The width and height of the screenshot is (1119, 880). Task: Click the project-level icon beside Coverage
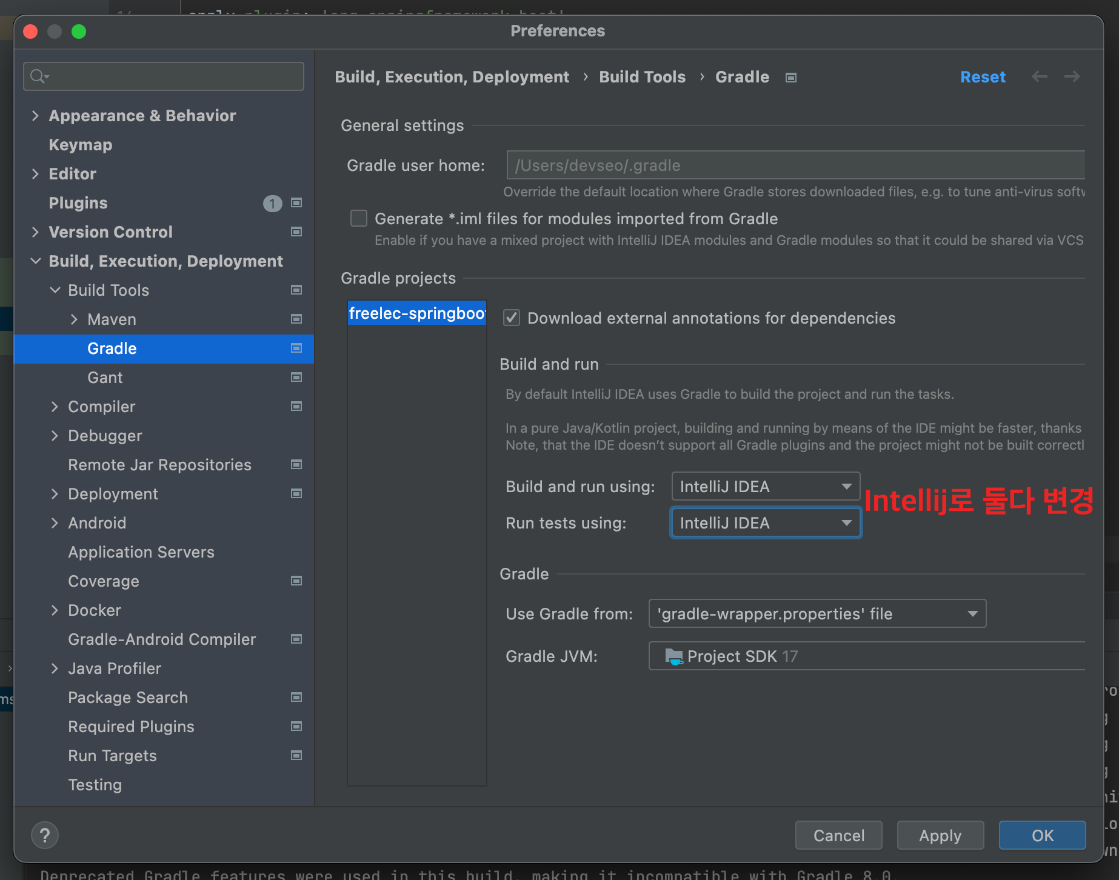point(296,581)
